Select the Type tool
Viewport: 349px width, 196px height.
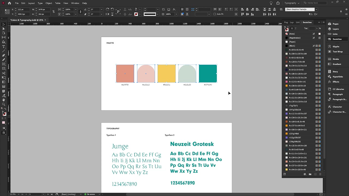(4, 47)
